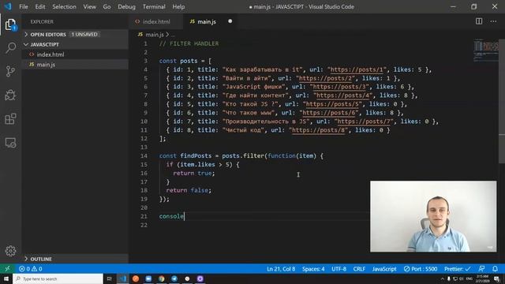
Task: Open the Telegram taskbar icon
Action: pyautogui.click(x=174, y=278)
